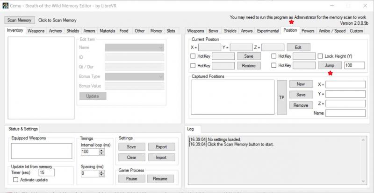
Task: Enable the Activate update checkbox
Action: coord(16,180)
